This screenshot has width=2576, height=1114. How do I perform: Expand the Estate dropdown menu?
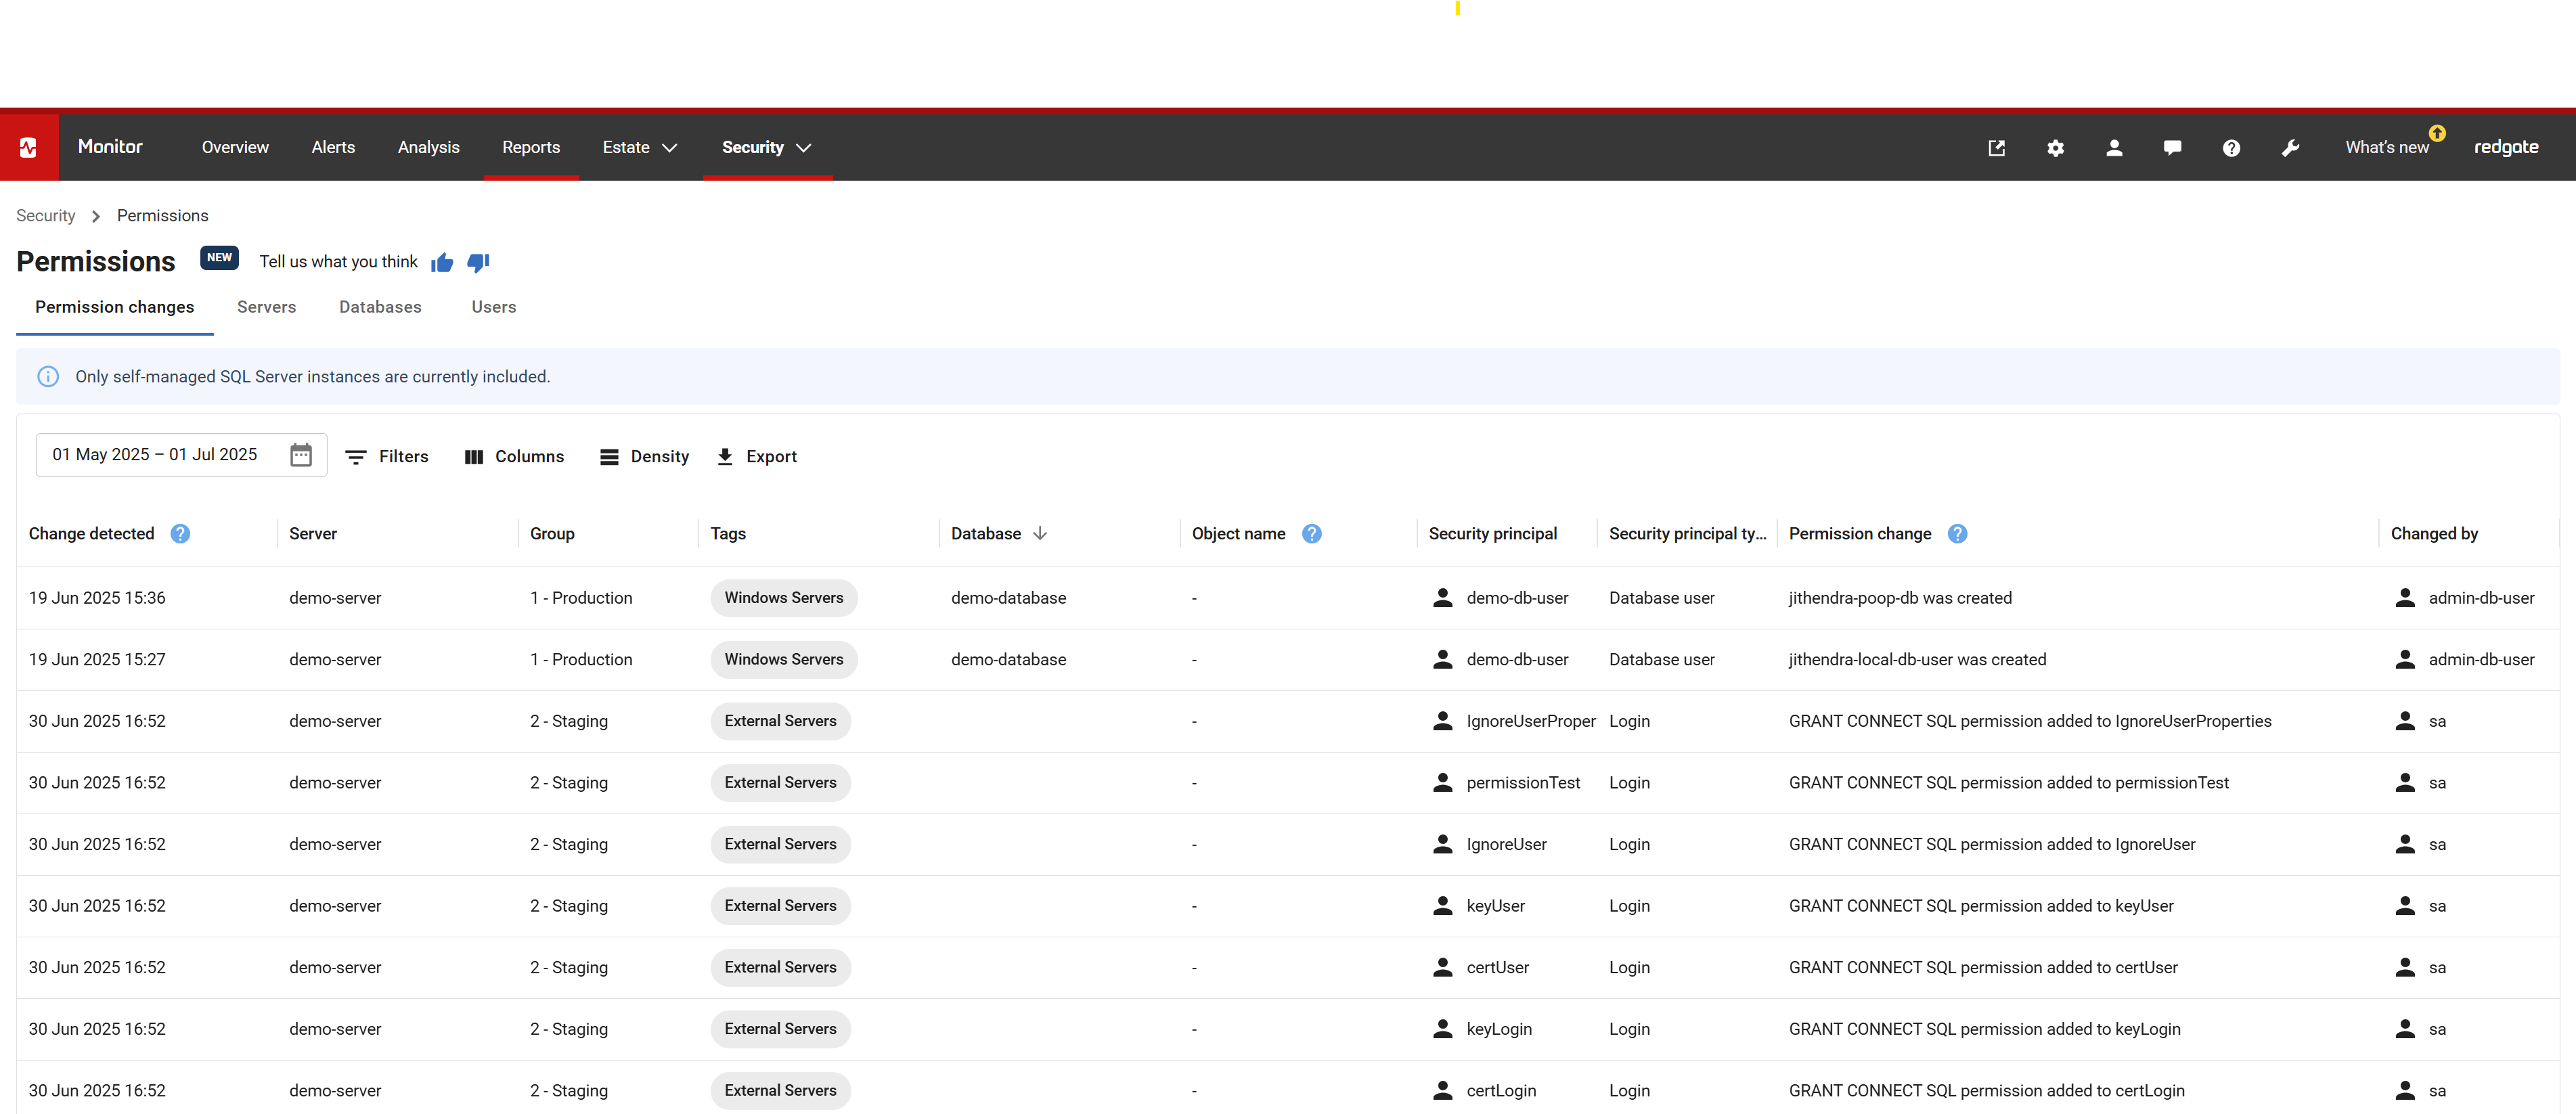pyautogui.click(x=639, y=148)
